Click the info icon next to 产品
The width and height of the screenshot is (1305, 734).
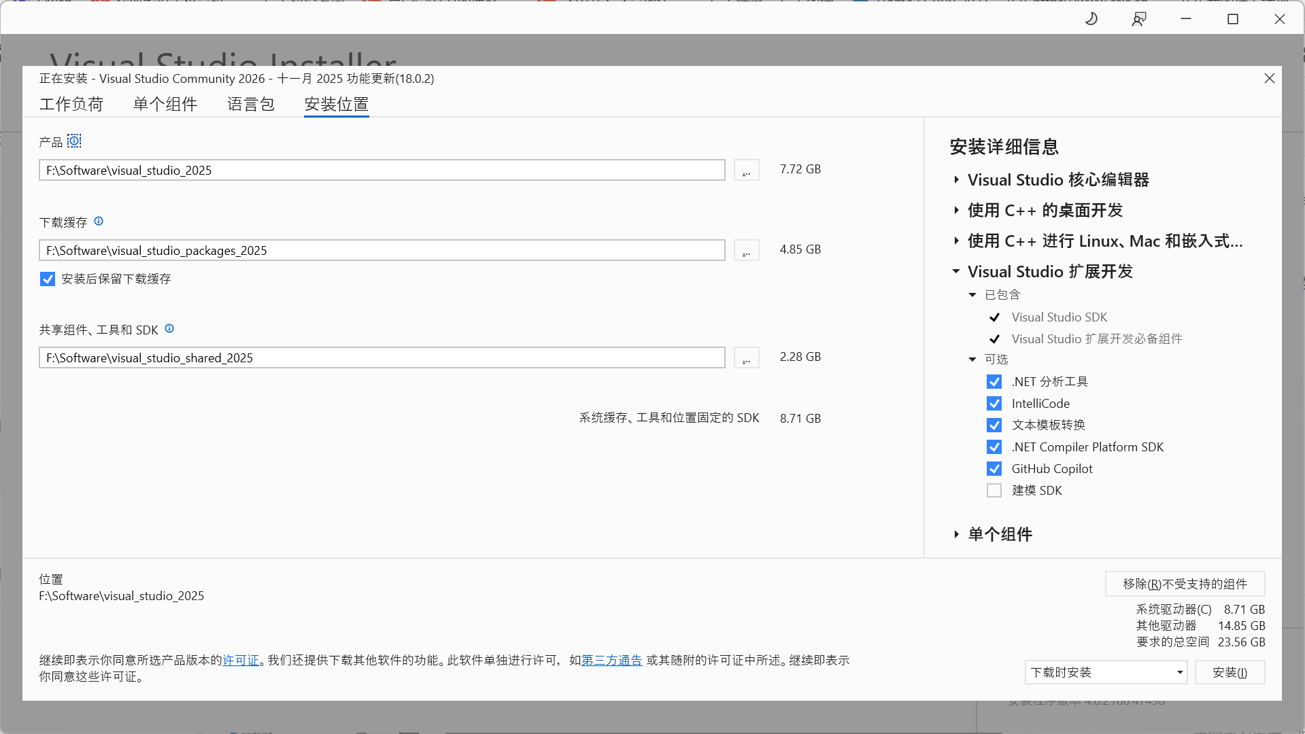74,141
